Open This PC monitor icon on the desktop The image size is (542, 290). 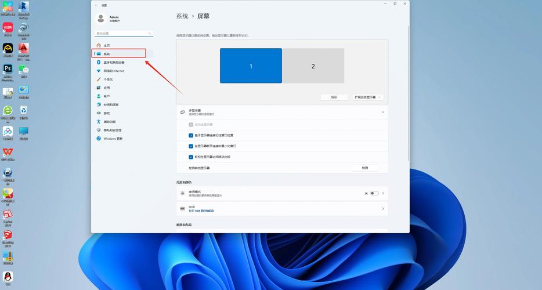coord(24,131)
